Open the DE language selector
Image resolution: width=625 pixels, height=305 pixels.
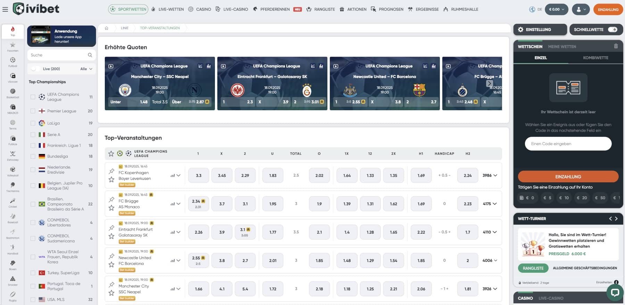[x=536, y=9]
